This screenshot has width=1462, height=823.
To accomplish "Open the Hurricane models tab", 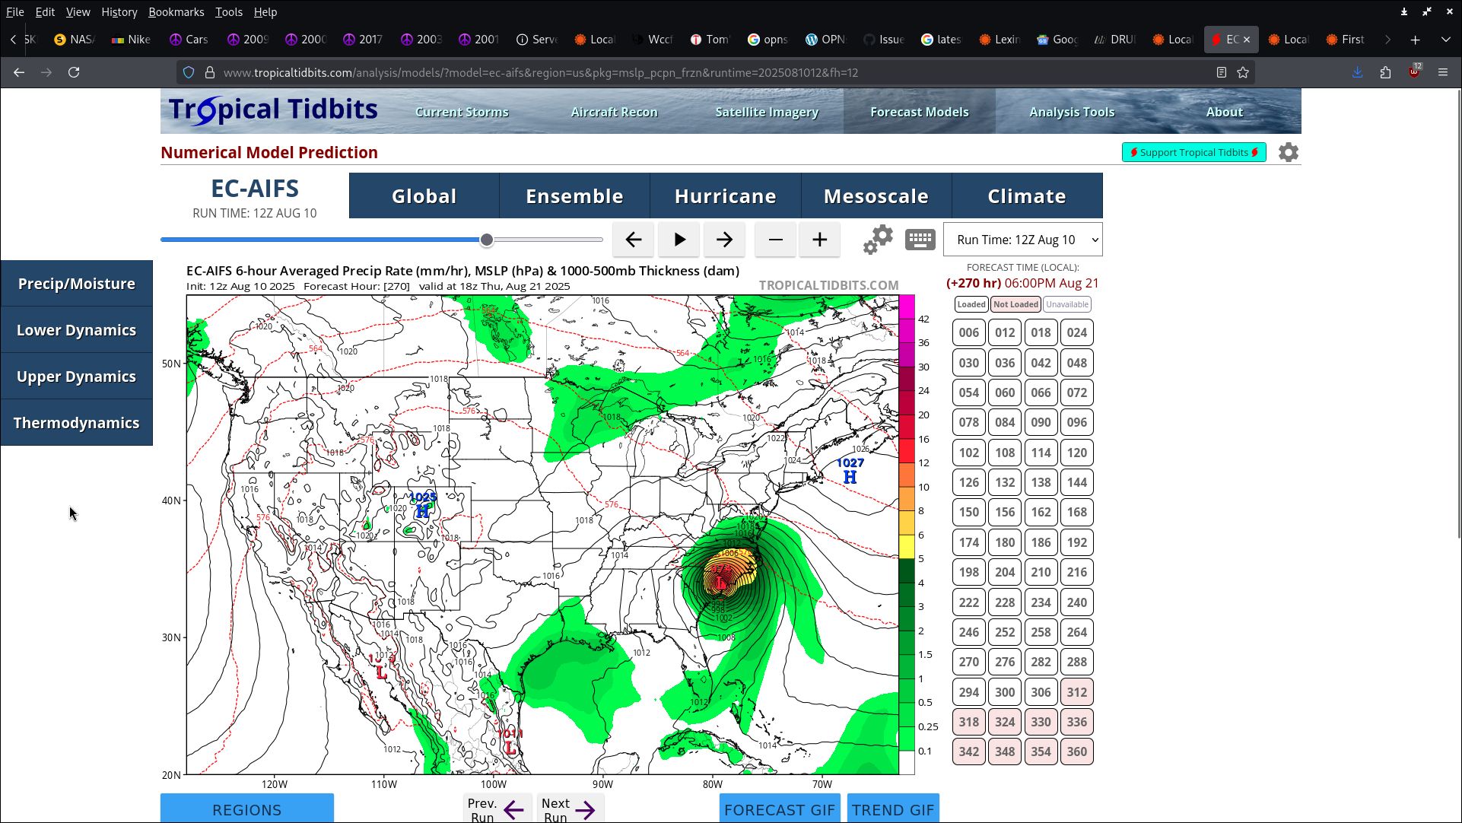I will (725, 196).
